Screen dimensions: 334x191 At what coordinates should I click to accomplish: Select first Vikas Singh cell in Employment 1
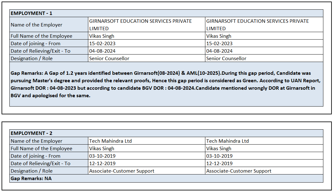146,36
